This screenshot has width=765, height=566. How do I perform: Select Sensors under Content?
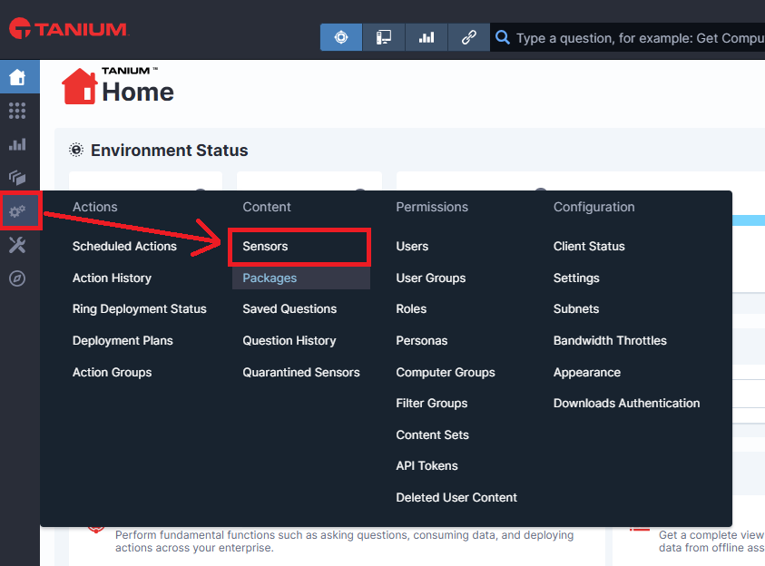click(x=265, y=246)
